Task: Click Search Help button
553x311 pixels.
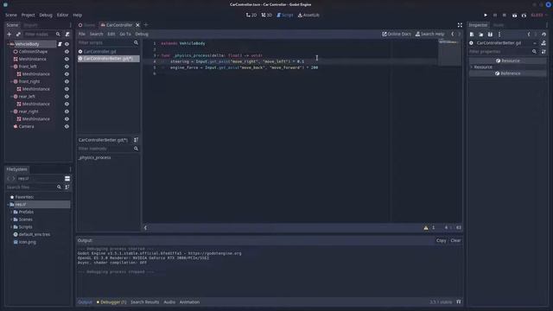Action: coord(429,35)
